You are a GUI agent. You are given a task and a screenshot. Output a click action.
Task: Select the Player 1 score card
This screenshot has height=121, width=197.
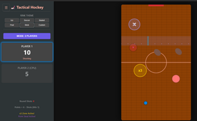click(27, 52)
